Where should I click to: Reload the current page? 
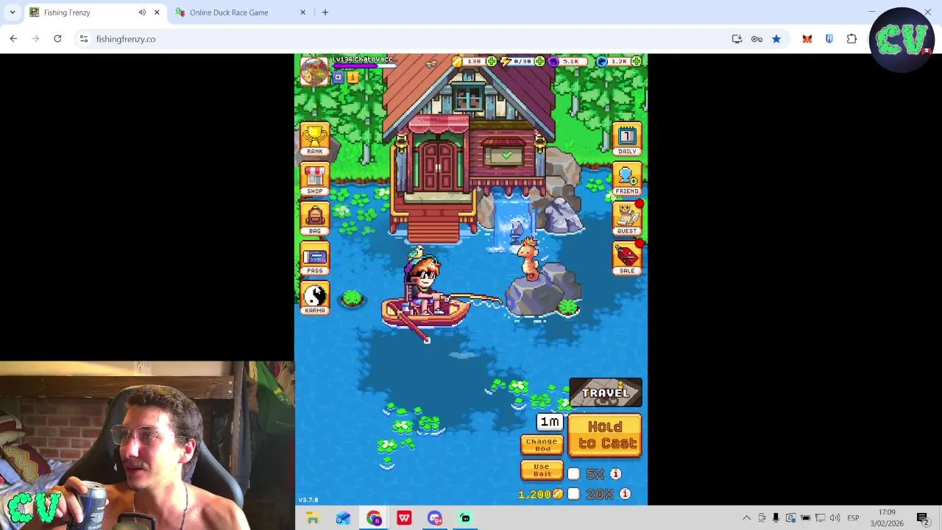point(57,39)
